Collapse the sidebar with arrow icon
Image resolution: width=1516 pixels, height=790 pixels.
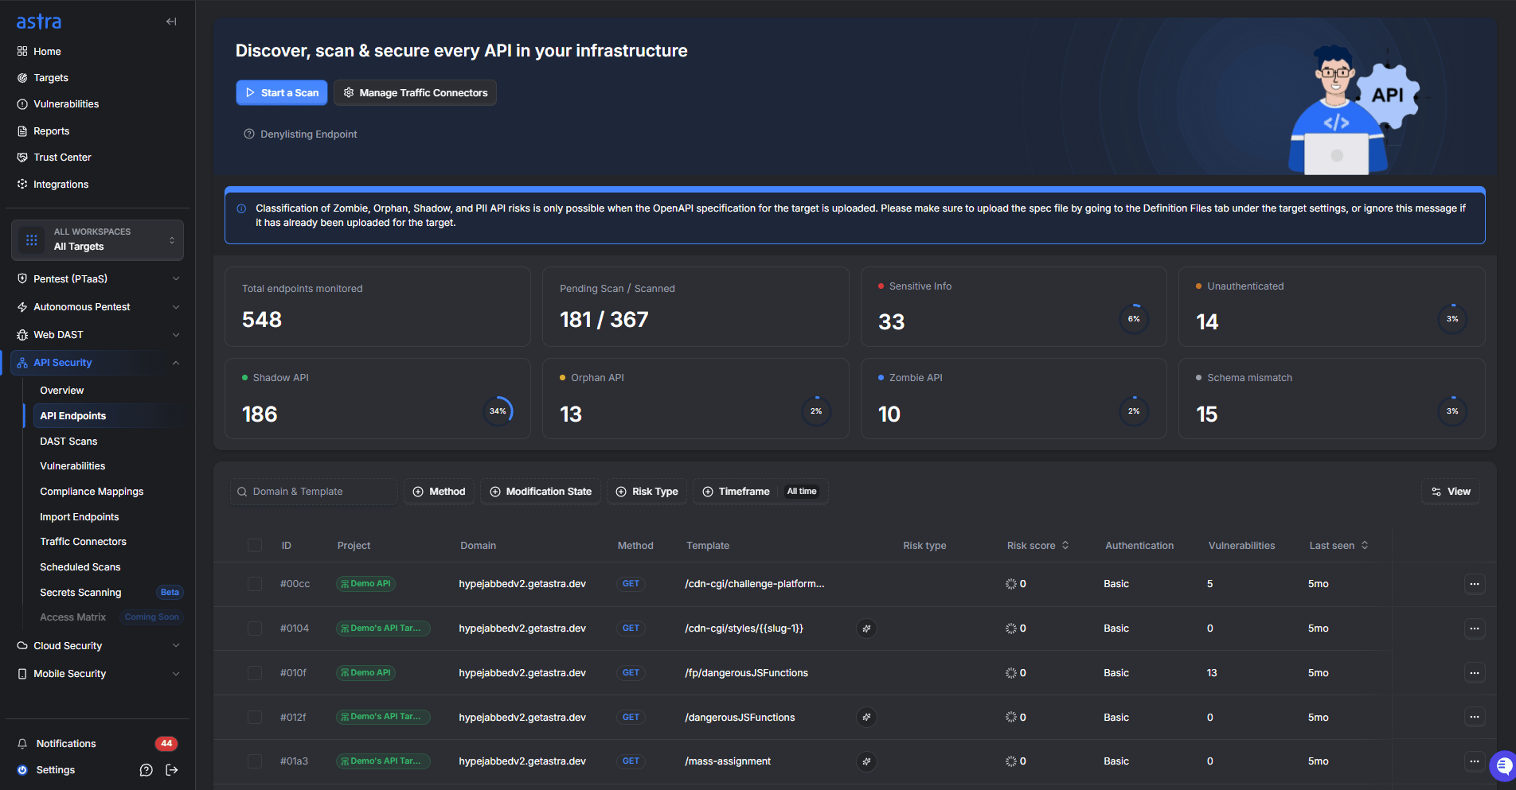(171, 21)
